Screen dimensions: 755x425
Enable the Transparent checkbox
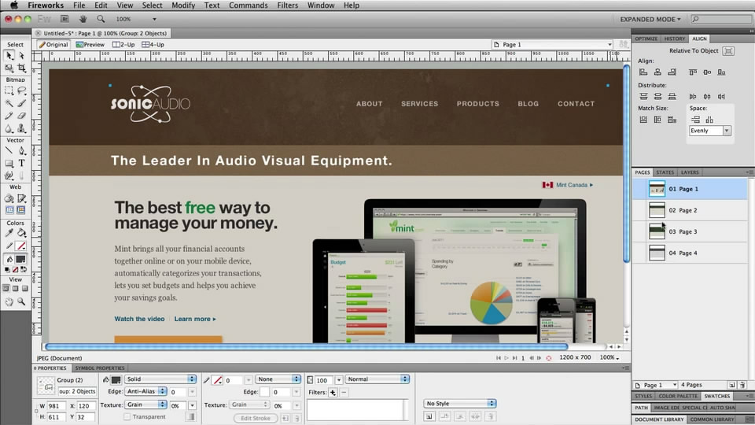point(127,416)
